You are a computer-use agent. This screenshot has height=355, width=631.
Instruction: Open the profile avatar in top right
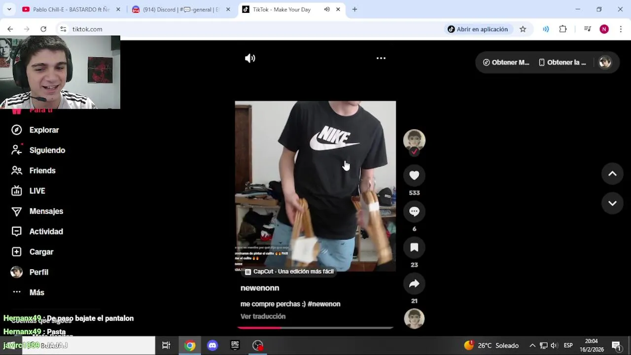coord(605,62)
